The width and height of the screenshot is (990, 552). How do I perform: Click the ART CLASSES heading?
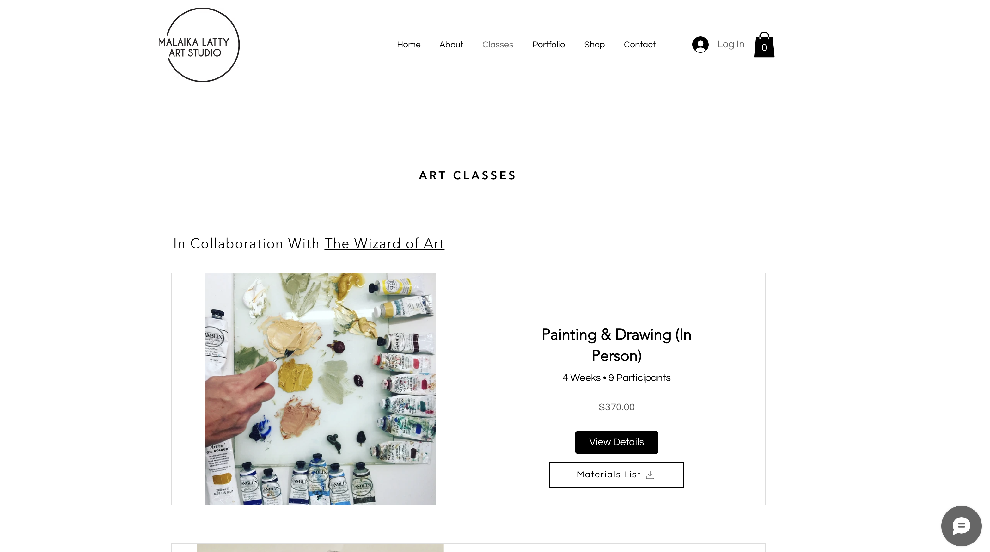coord(468,176)
